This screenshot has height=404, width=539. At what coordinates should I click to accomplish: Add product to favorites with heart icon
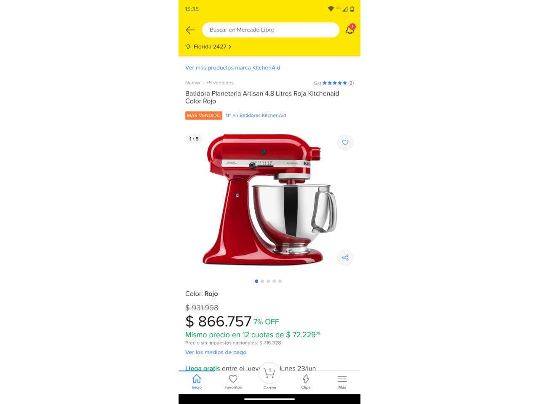point(345,142)
